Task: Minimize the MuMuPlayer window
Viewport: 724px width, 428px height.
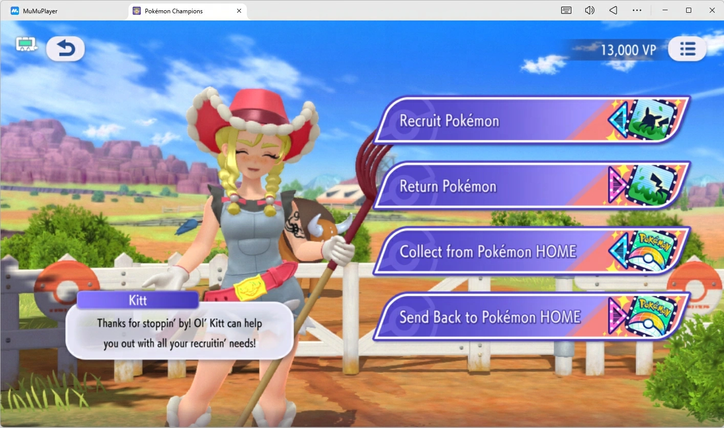Action: pyautogui.click(x=665, y=10)
